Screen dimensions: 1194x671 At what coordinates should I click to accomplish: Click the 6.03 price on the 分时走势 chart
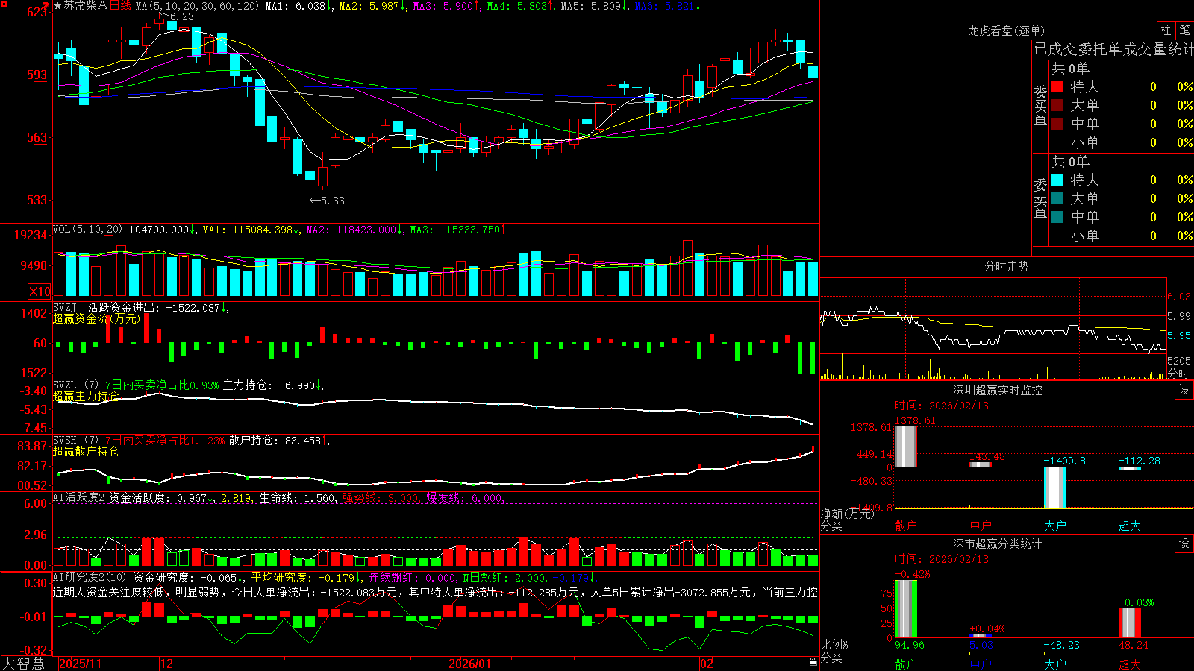[x=1179, y=297]
